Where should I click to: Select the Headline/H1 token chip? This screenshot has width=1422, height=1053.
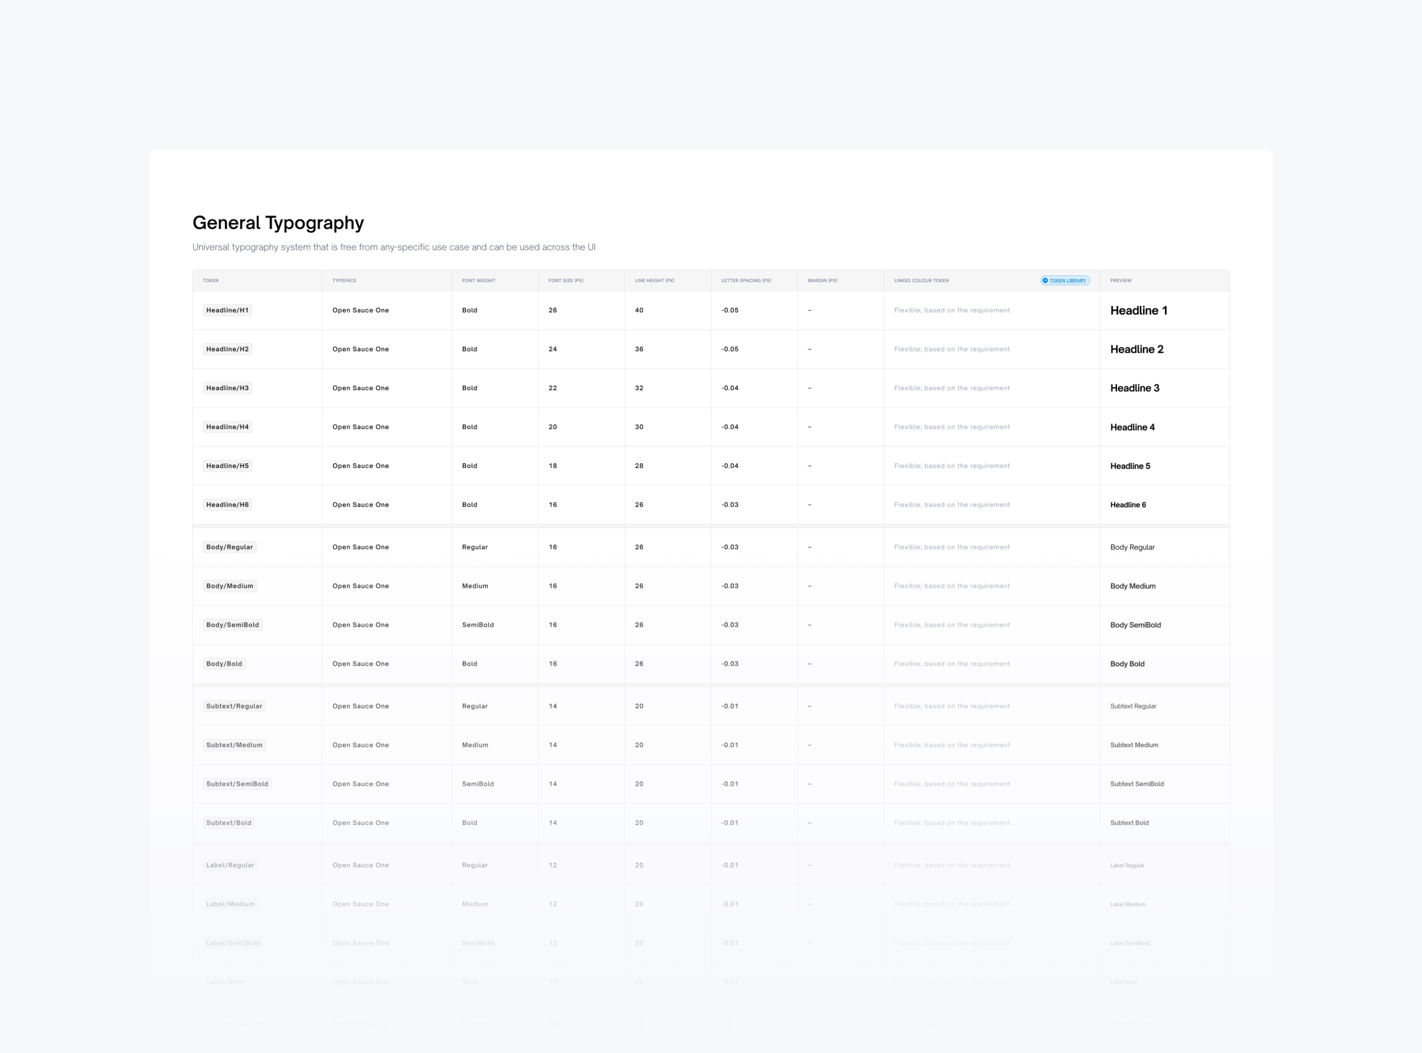pyautogui.click(x=227, y=310)
